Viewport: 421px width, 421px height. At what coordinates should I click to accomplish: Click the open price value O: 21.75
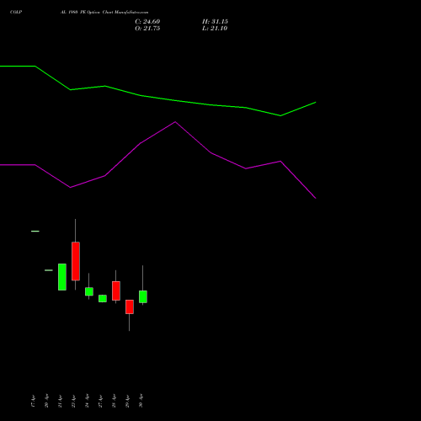point(147,29)
